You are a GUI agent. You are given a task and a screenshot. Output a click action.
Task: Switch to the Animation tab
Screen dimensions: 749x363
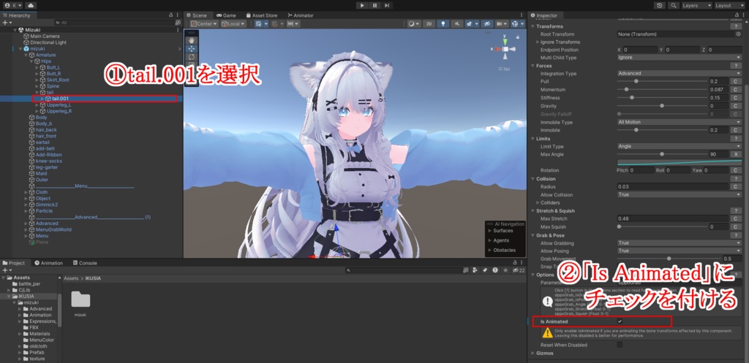coord(48,263)
